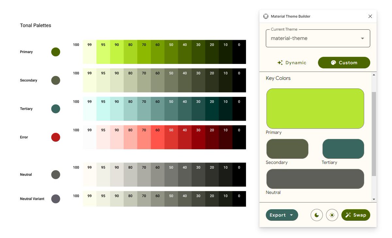Select Secondary tone 50 swatch
Image resolution: width=392 pixels, height=238 pixels.
pos(171,80)
